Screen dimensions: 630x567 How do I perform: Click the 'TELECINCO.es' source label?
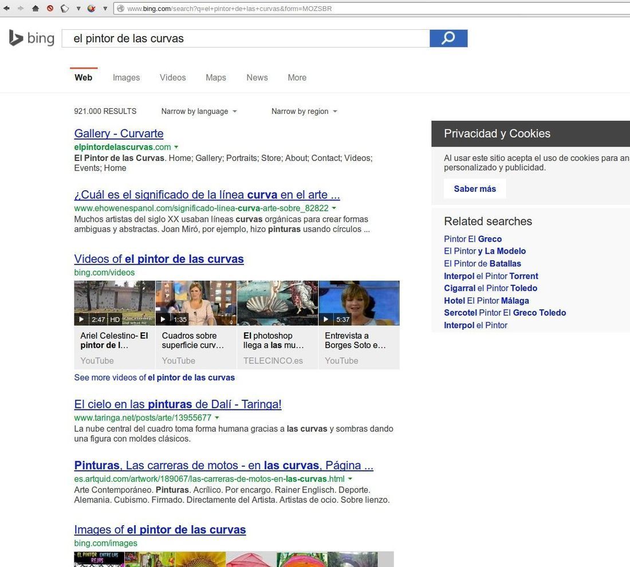(x=273, y=361)
